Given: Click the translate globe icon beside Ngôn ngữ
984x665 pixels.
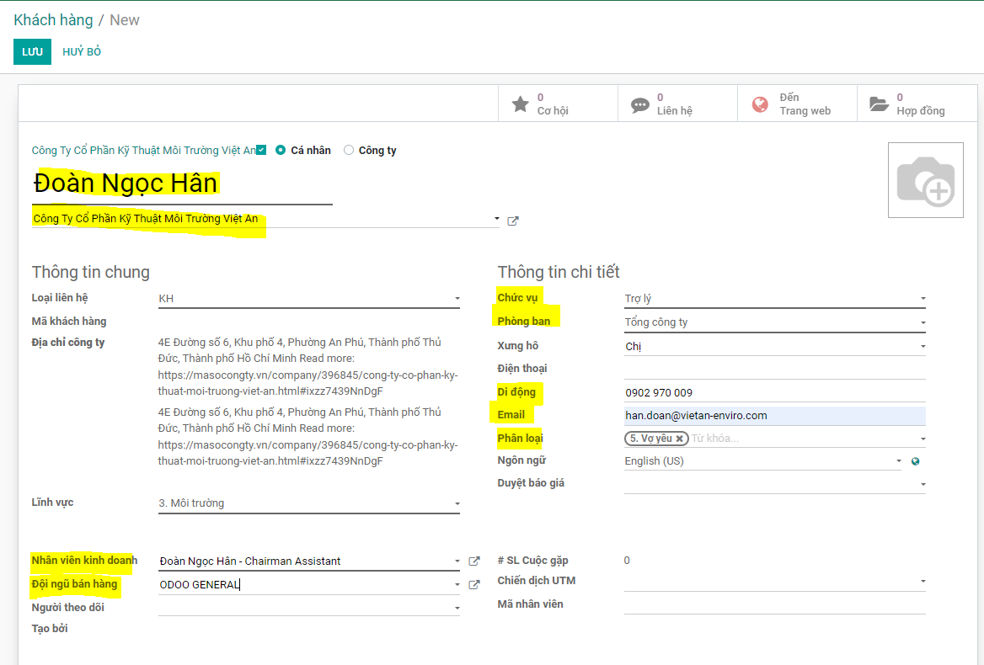Looking at the screenshot, I should point(916,461).
